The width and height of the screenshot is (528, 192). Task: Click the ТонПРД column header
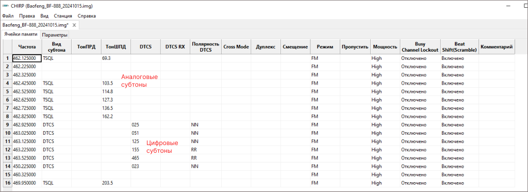point(87,47)
